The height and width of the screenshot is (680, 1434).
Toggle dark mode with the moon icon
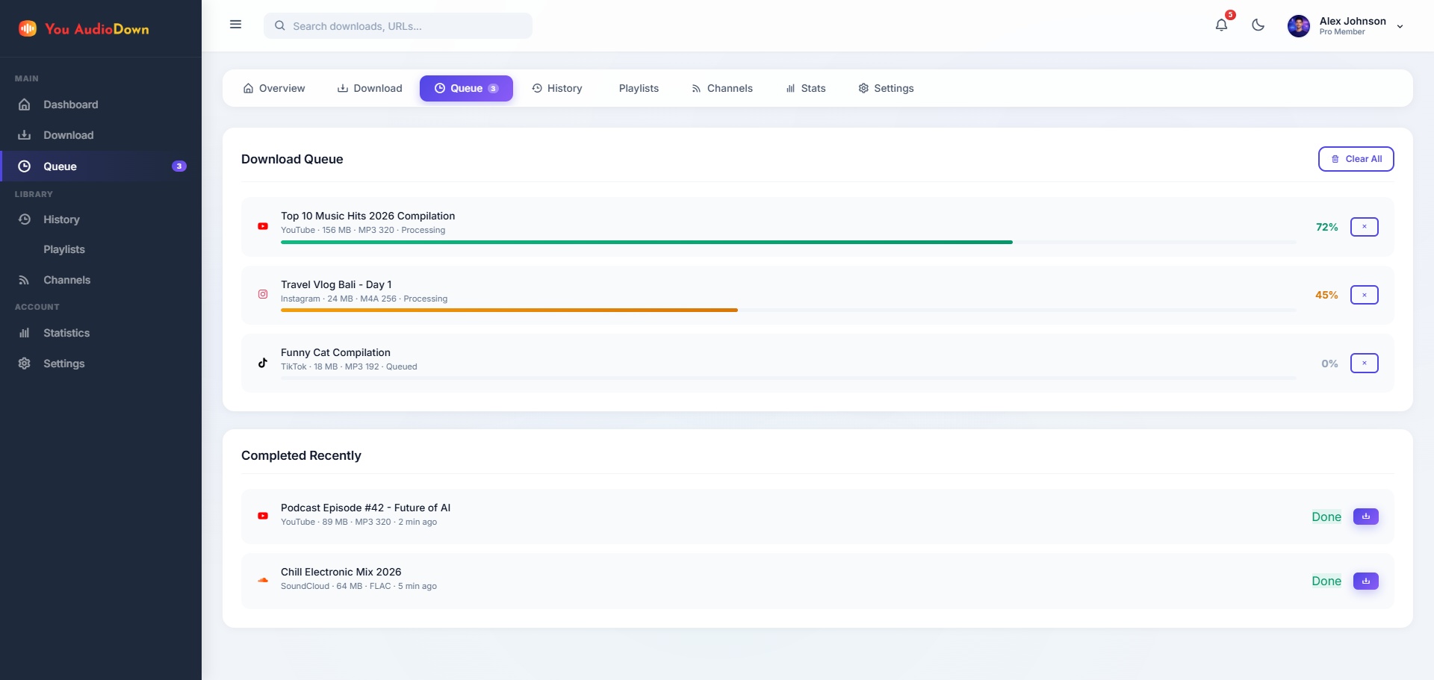point(1258,25)
